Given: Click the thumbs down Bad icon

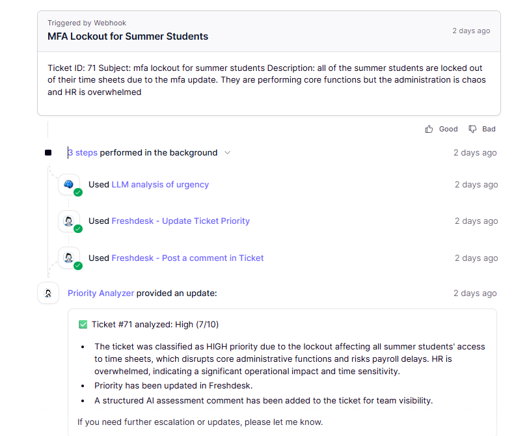Looking at the screenshot, I should tap(473, 129).
